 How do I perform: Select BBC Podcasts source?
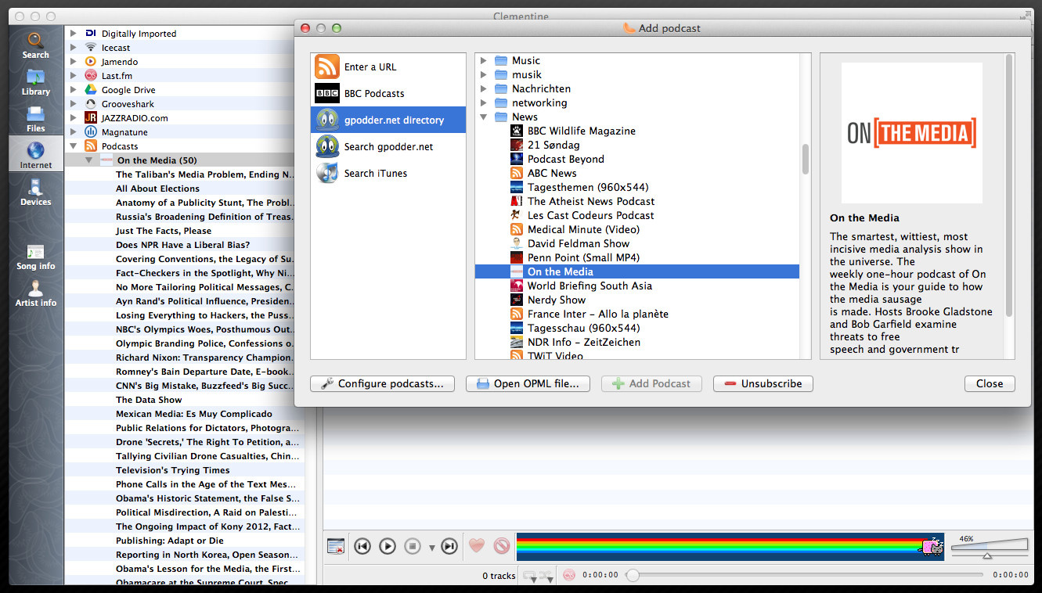373,94
